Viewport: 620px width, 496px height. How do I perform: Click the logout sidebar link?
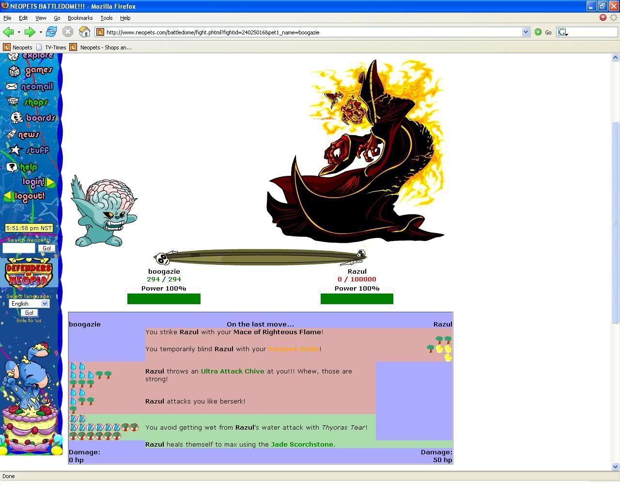[24, 196]
